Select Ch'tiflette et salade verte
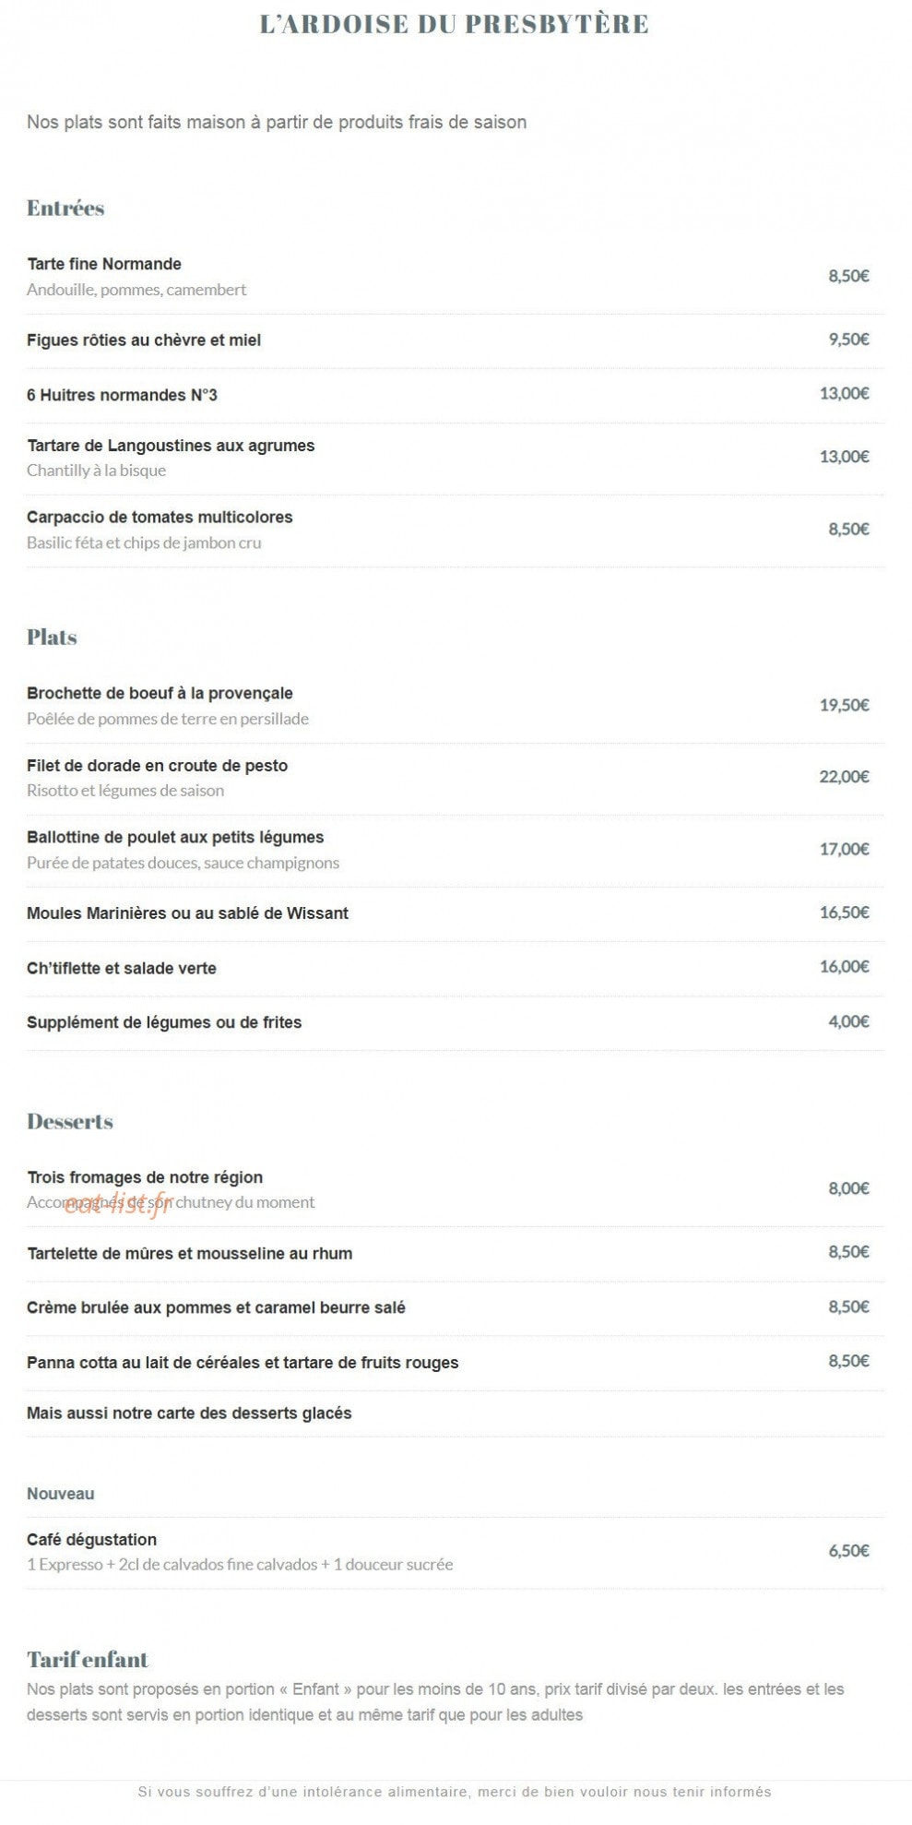 (x=122, y=968)
